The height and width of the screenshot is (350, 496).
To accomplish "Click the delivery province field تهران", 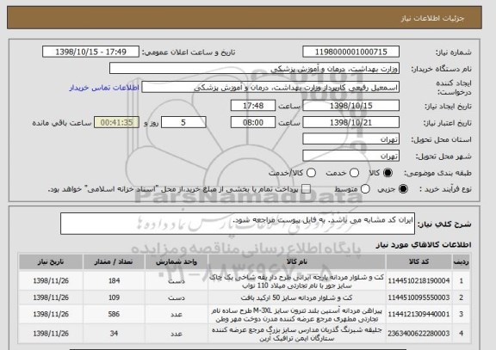I will coord(350,139).
